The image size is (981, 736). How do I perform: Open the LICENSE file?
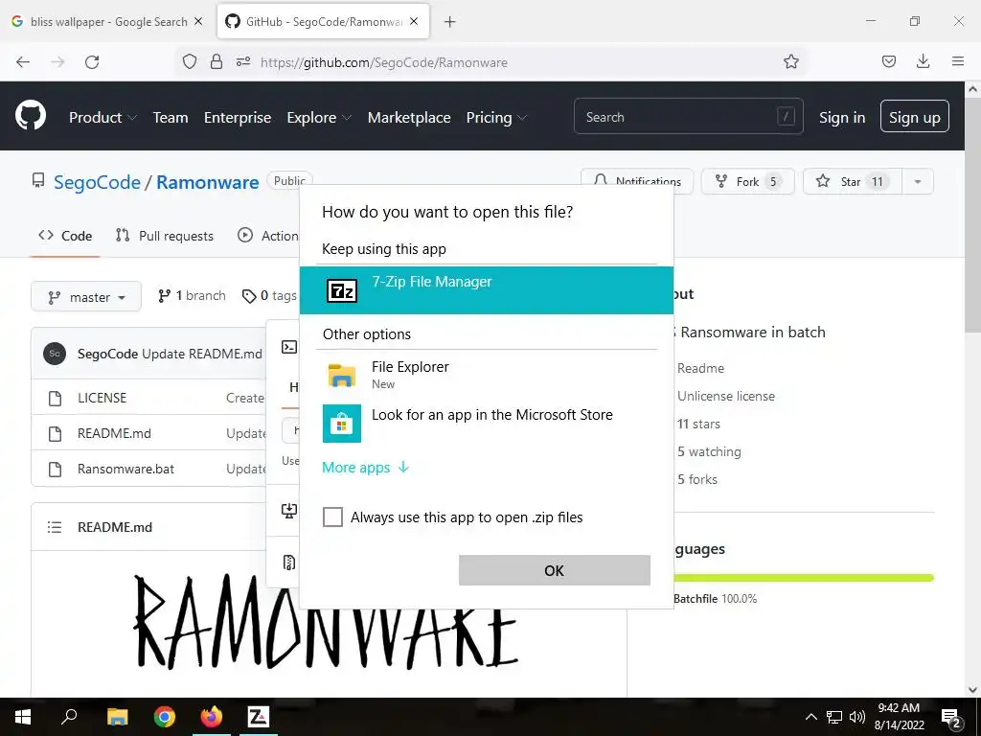102,398
